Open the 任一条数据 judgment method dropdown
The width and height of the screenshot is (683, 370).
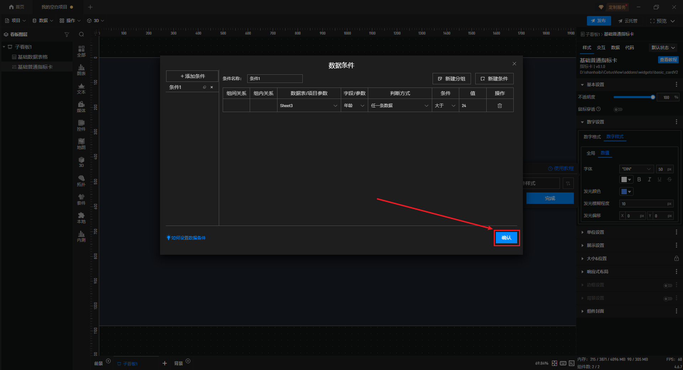[x=399, y=106]
